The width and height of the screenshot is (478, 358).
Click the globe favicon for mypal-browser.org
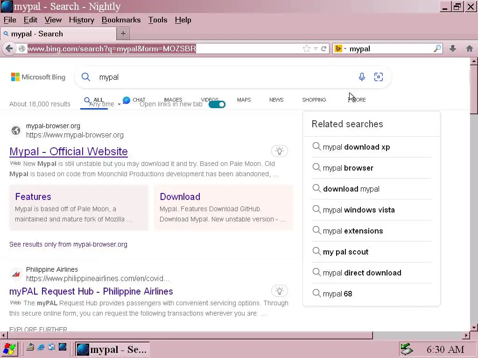pos(16,131)
